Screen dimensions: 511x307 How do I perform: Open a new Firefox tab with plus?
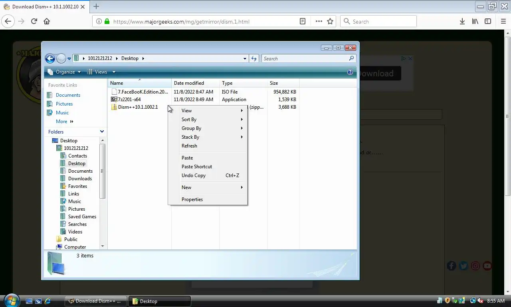click(96, 6)
